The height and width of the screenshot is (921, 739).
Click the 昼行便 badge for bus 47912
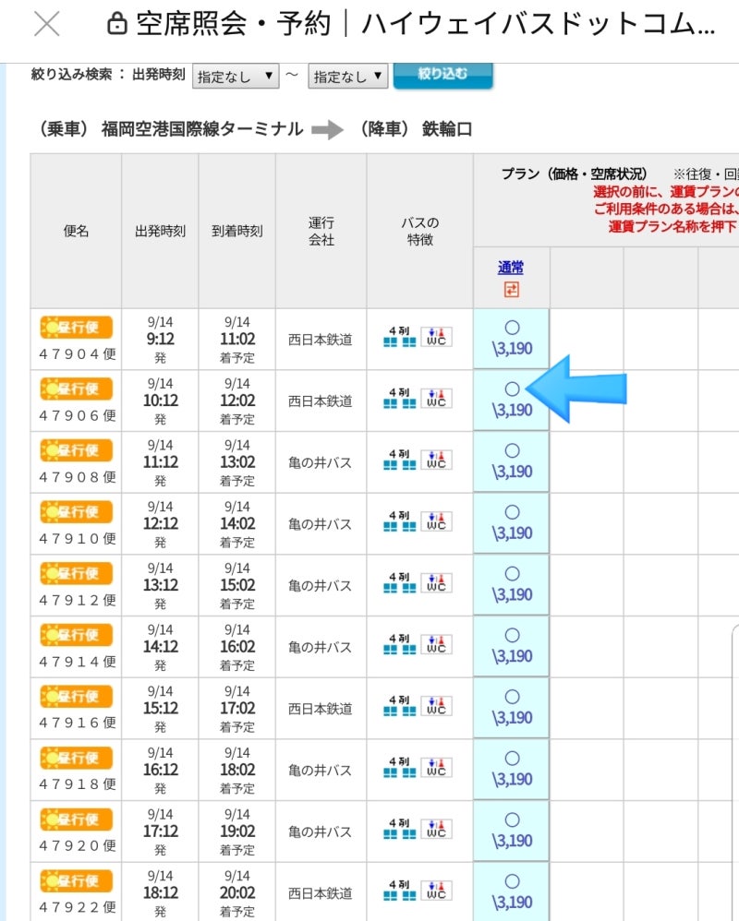77,573
